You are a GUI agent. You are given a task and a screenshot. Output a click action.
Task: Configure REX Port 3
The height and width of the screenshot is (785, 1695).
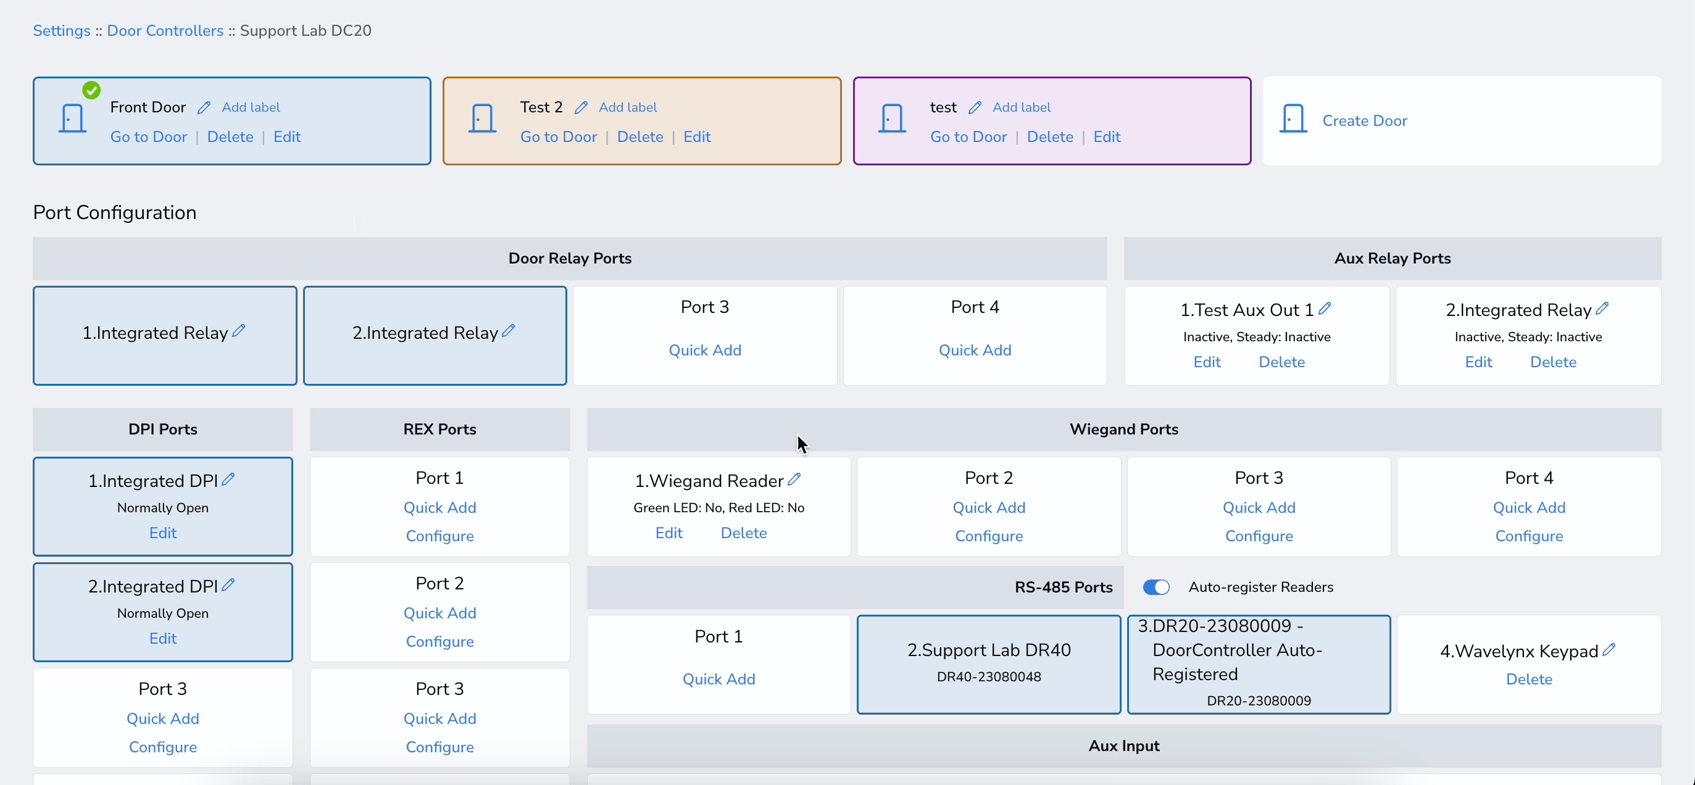(439, 747)
